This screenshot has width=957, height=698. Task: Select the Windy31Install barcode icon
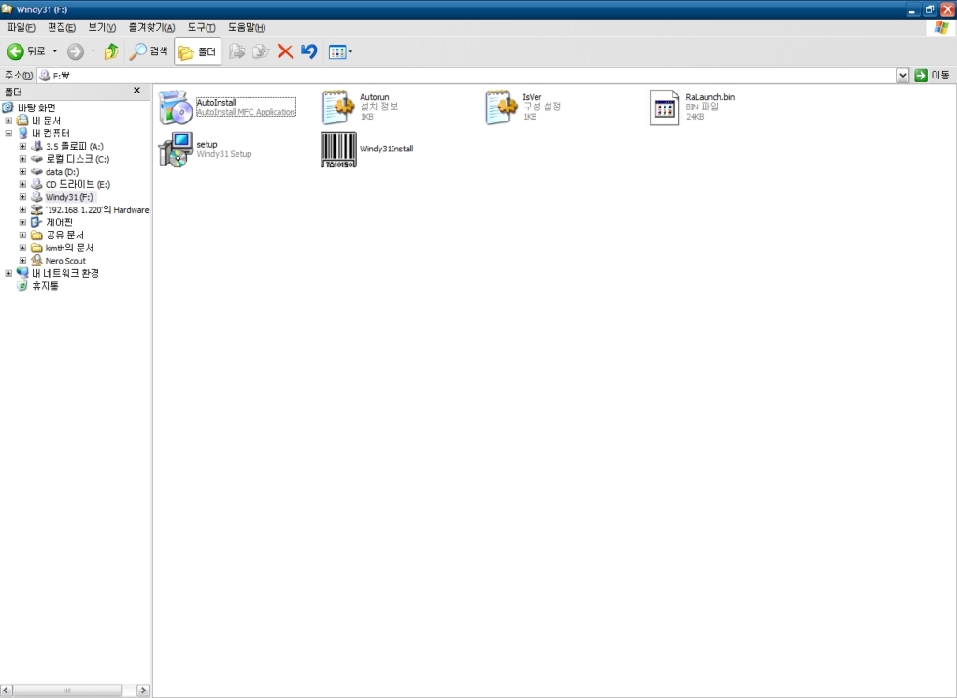click(x=338, y=150)
